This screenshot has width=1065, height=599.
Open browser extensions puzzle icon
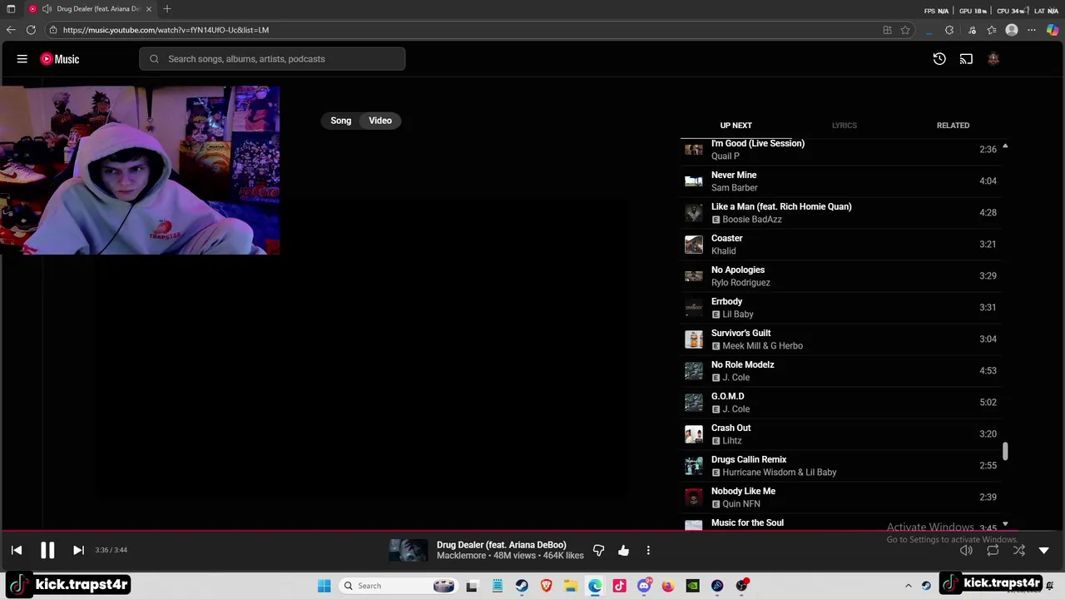[x=949, y=30]
